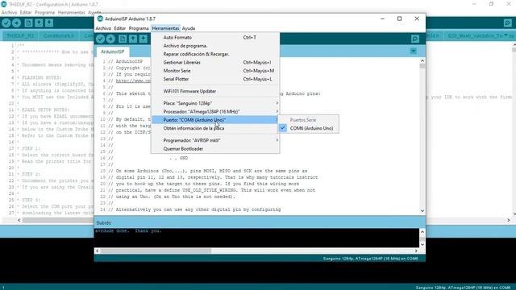Screen dimensions: 516x290
Task: Open Serial Monitor icon in ArduinoISP toolbar
Action: (415, 39)
